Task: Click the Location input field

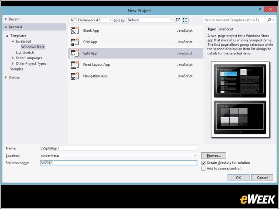Action: (x=119, y=155)
